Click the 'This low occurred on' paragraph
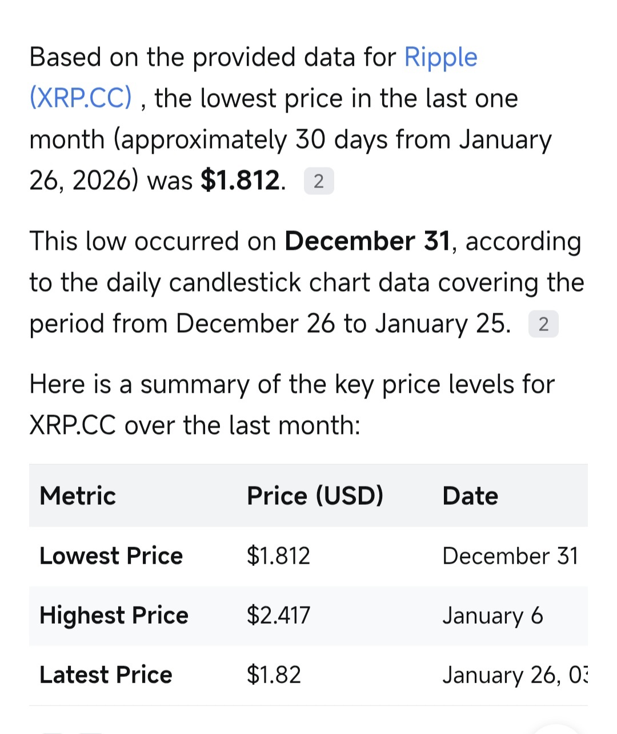The height and width of the screenshot is (734, 617). (x=307, y=282)
